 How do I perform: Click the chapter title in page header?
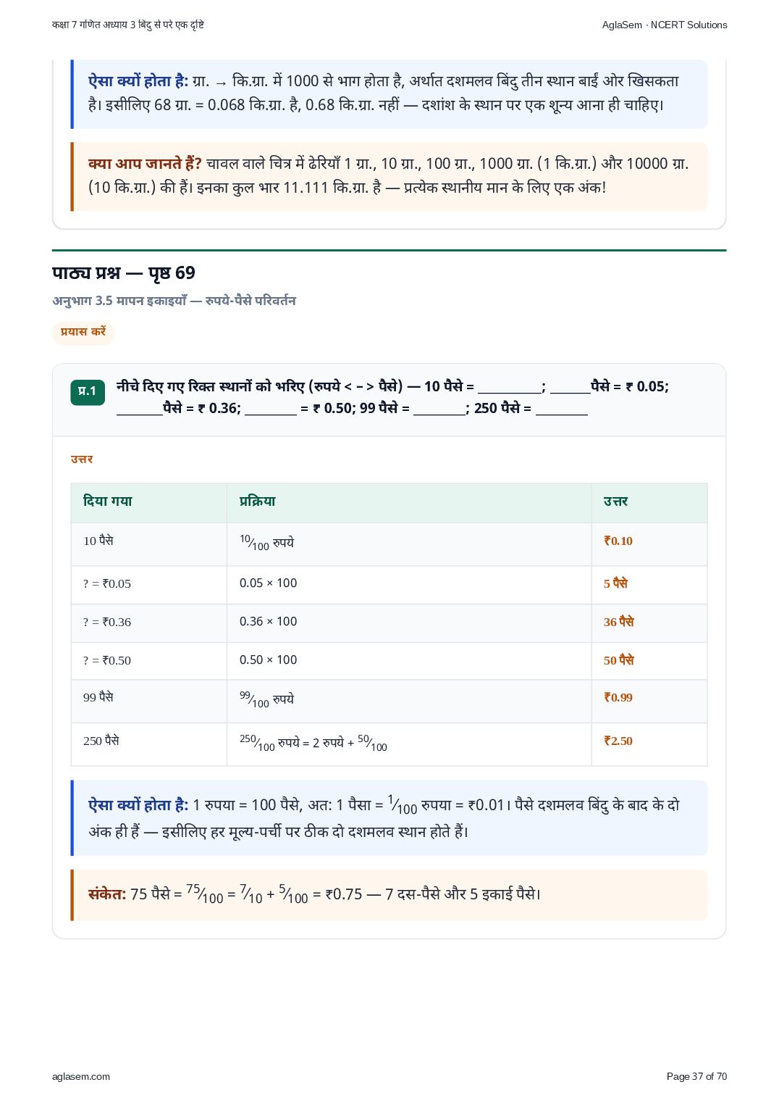[128, 25]
